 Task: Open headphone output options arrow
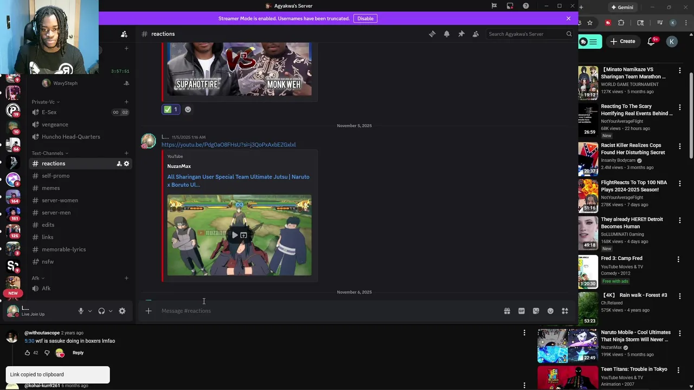click(x=111, y=311)
